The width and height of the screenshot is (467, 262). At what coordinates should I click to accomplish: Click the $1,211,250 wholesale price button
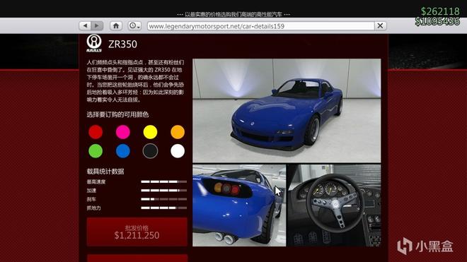click(137, 232)
